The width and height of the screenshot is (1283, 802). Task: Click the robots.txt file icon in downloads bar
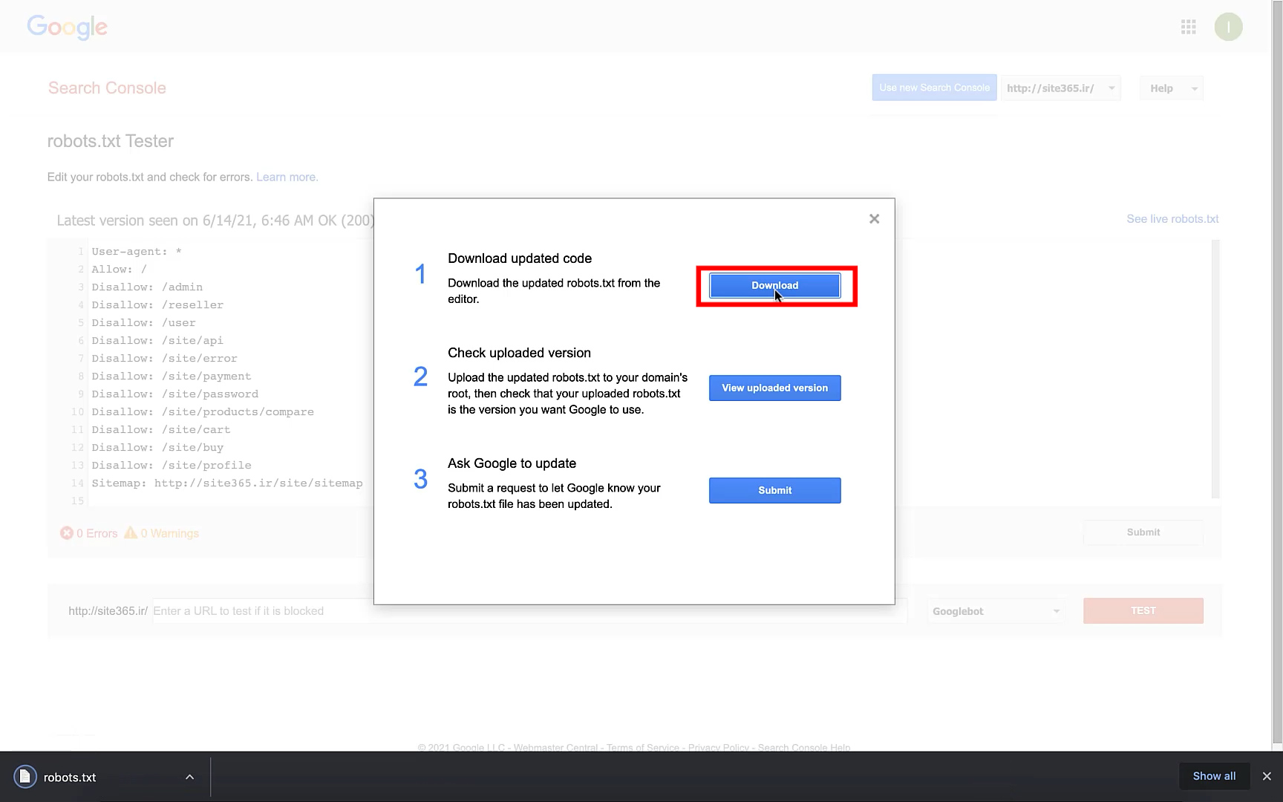point(25,777)
